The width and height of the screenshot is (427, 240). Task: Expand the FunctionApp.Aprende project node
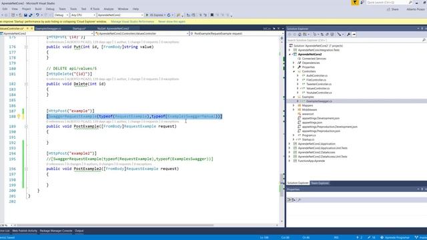(x=290, y=161)
